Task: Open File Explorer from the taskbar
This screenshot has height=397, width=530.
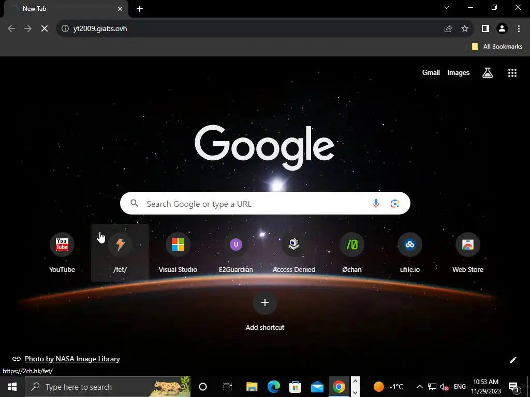Action: [x=252, y=387]
